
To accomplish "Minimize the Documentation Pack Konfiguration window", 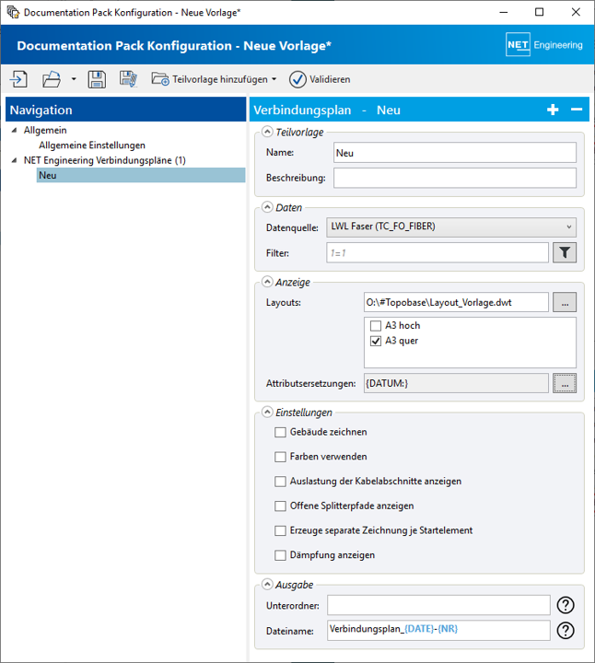I will (x=503, y=12).
